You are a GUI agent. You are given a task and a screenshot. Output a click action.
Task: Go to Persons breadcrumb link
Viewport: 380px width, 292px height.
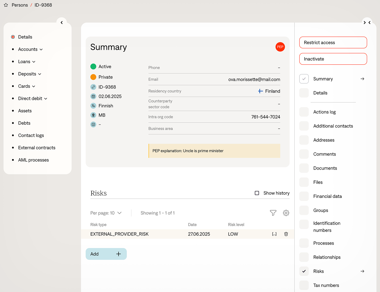pyautogui.click(x=20, y=5)
